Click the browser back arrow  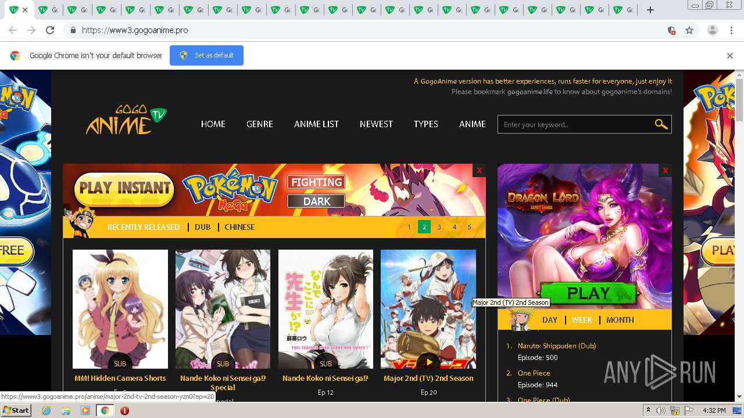tap(13, 30)
